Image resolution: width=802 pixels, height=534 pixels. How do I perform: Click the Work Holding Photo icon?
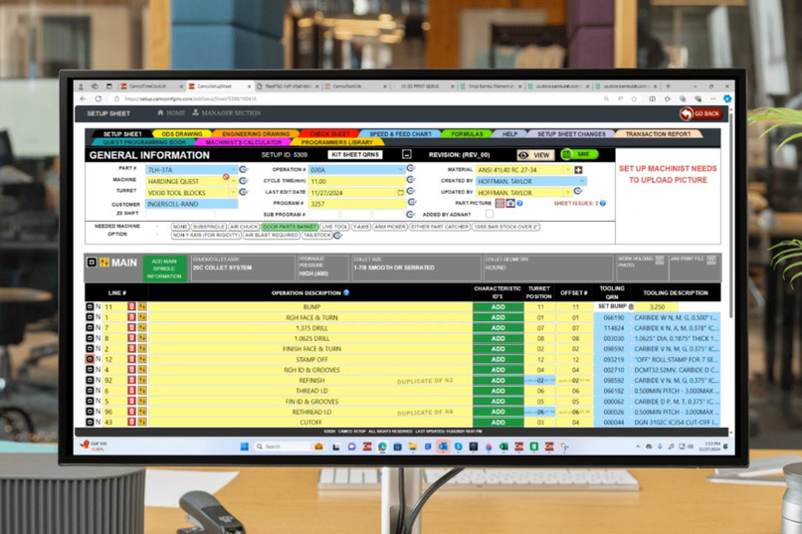(660, 261)
